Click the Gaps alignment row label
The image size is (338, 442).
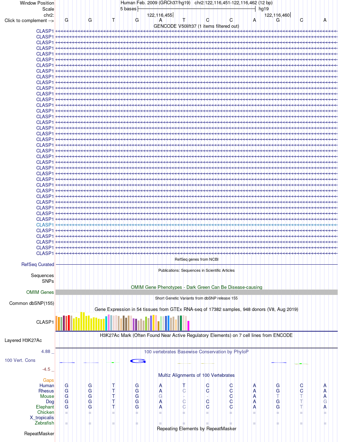click(48, 380)
